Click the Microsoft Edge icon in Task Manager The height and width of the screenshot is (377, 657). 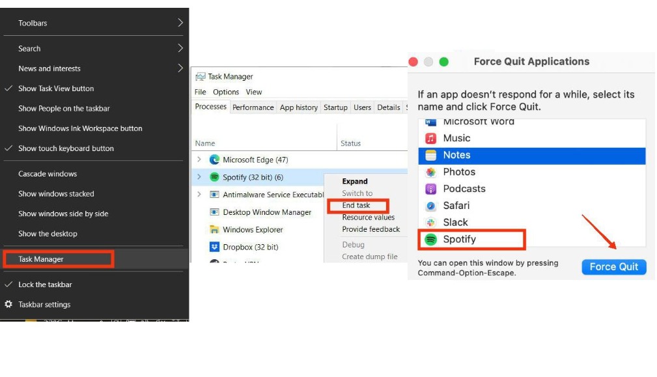[x=214, y=160]
